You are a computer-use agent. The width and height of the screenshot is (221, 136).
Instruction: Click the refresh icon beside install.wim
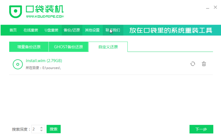193,64
